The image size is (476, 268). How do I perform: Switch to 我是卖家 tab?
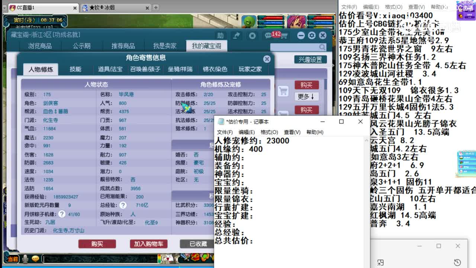(165, 46)
